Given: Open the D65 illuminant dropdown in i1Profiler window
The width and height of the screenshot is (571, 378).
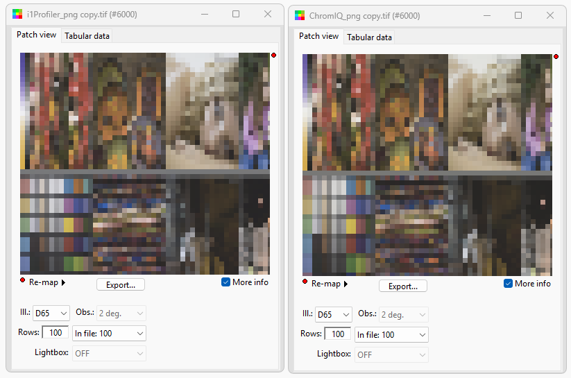Looking at the screenshot, I should (51, 313).
